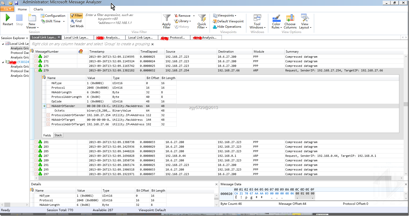The width and height of the screenshot is (409, 216).
Task: Open the Viewpoints menu
Action: click(x=225, y=16)
